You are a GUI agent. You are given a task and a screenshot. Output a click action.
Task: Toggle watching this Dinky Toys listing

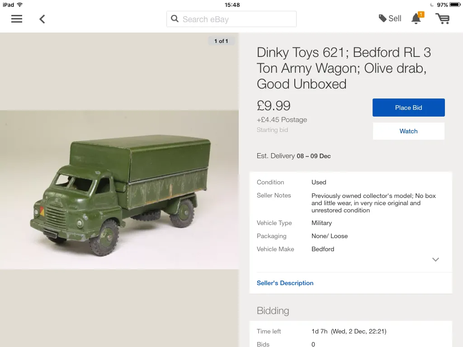pos(408,131)
